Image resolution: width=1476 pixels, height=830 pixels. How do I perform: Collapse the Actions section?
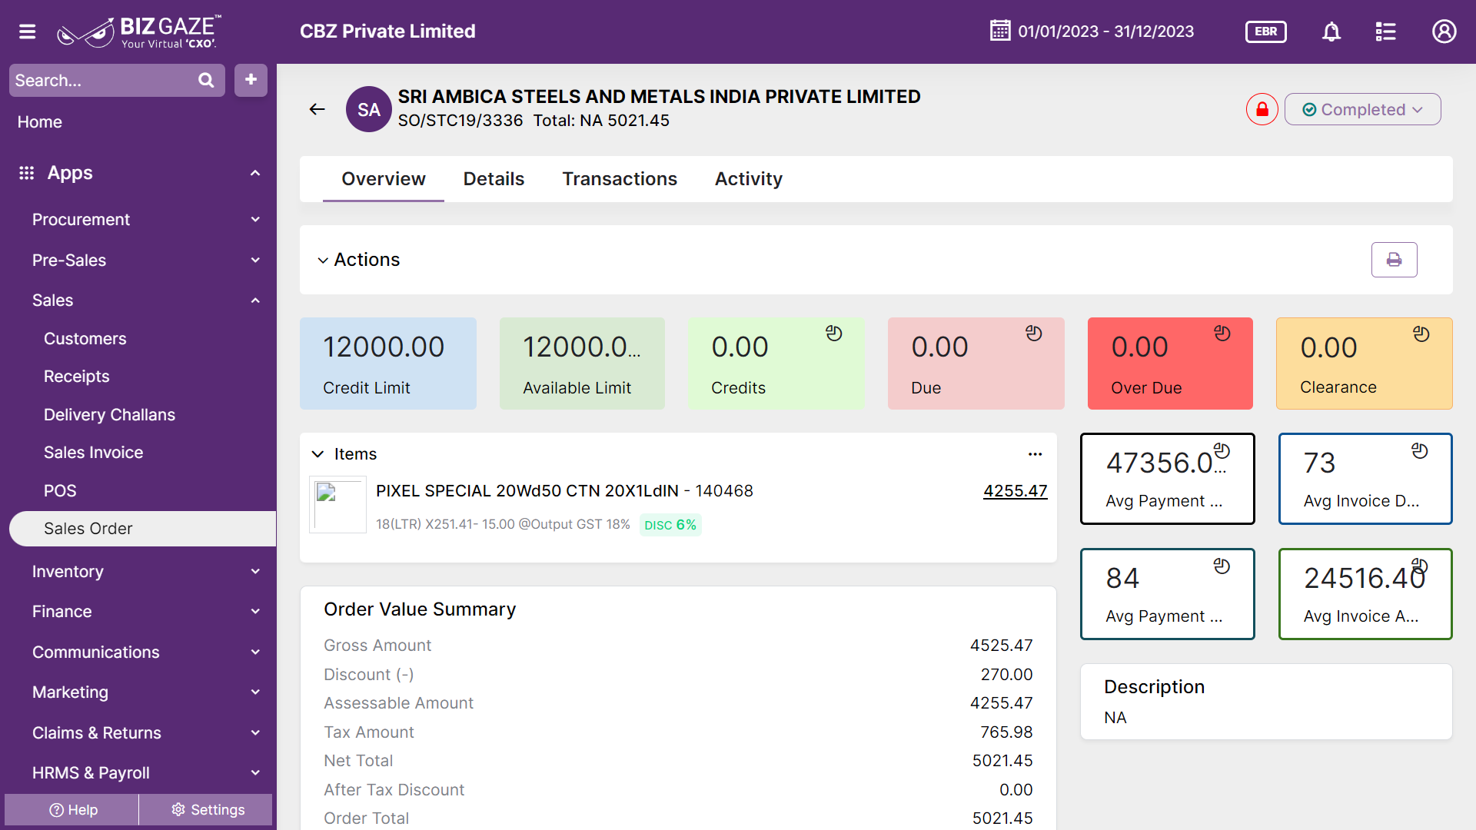click(x=323, y=261)
